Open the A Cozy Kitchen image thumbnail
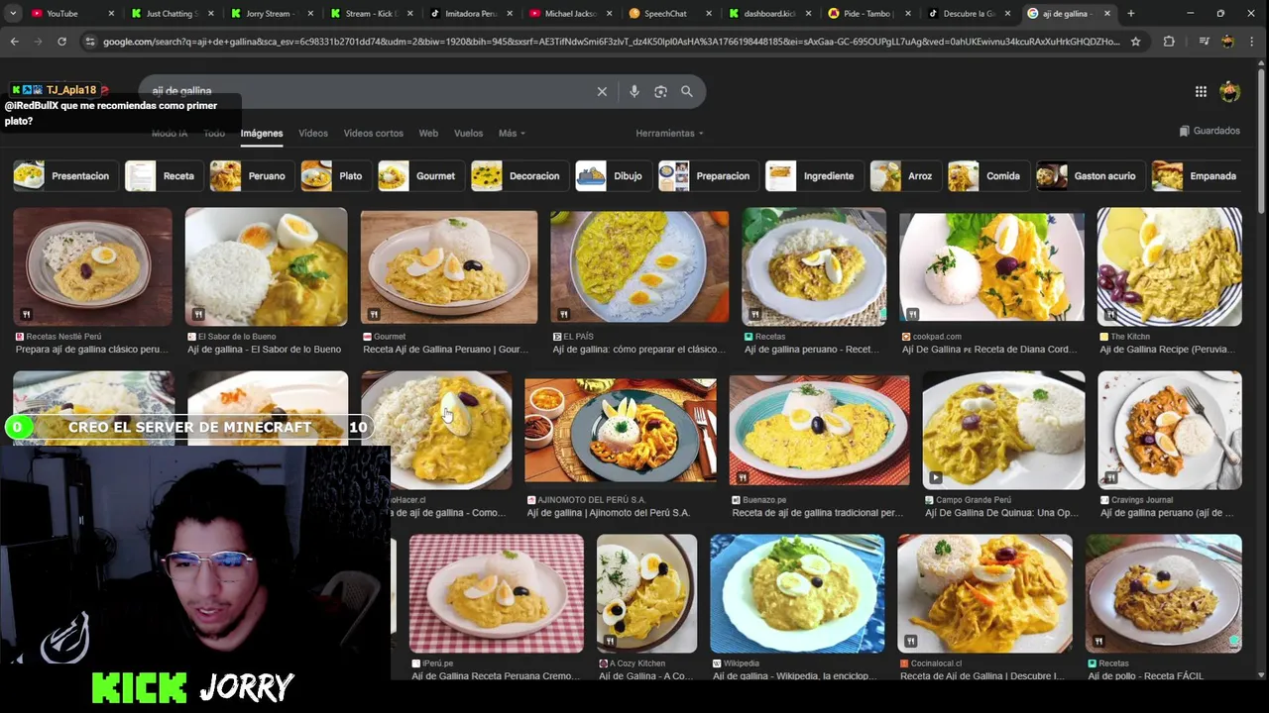Screen dimensions: 1269x713 pos(646,594)
